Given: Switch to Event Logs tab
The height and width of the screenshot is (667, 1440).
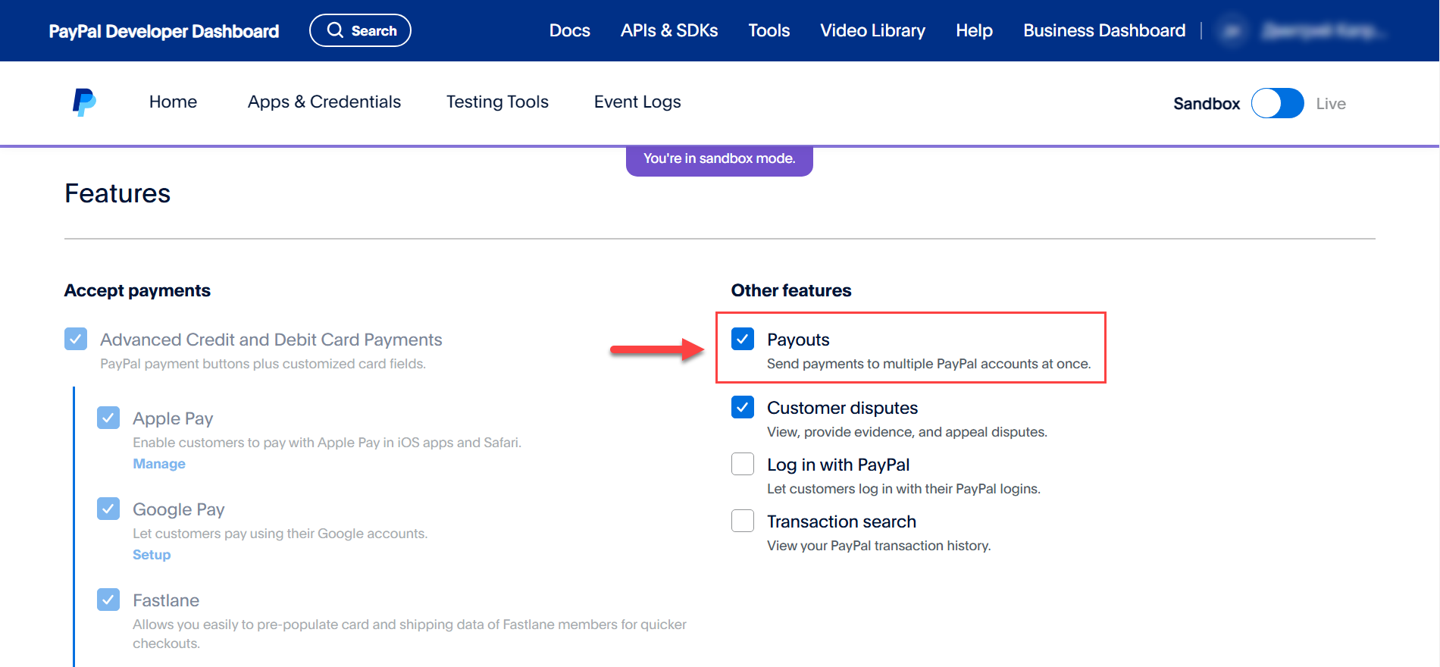Looking at the screenshot, I should 637,102.
